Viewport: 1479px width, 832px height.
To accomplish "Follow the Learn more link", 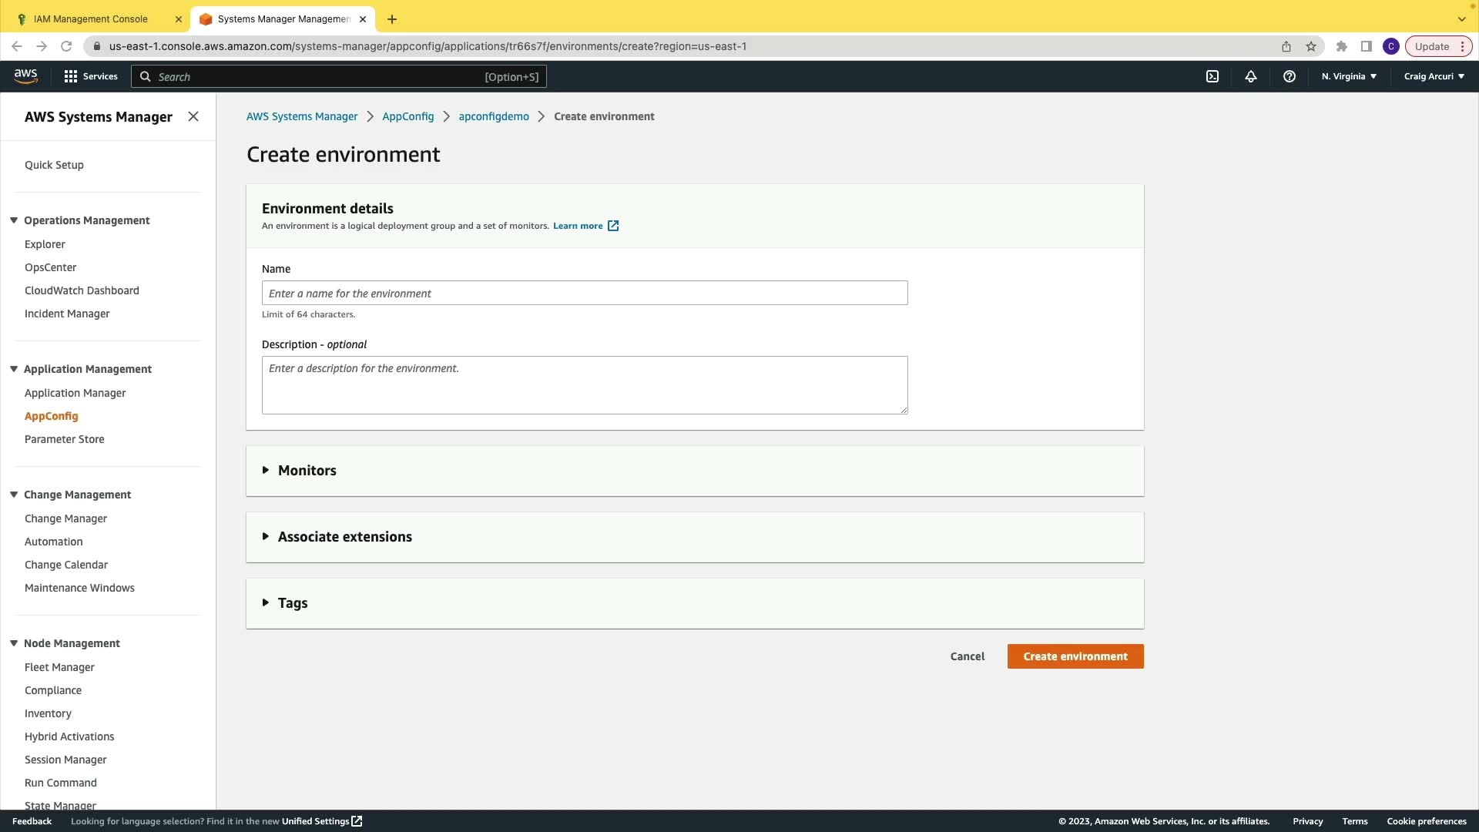I will [x=578, y=226].
